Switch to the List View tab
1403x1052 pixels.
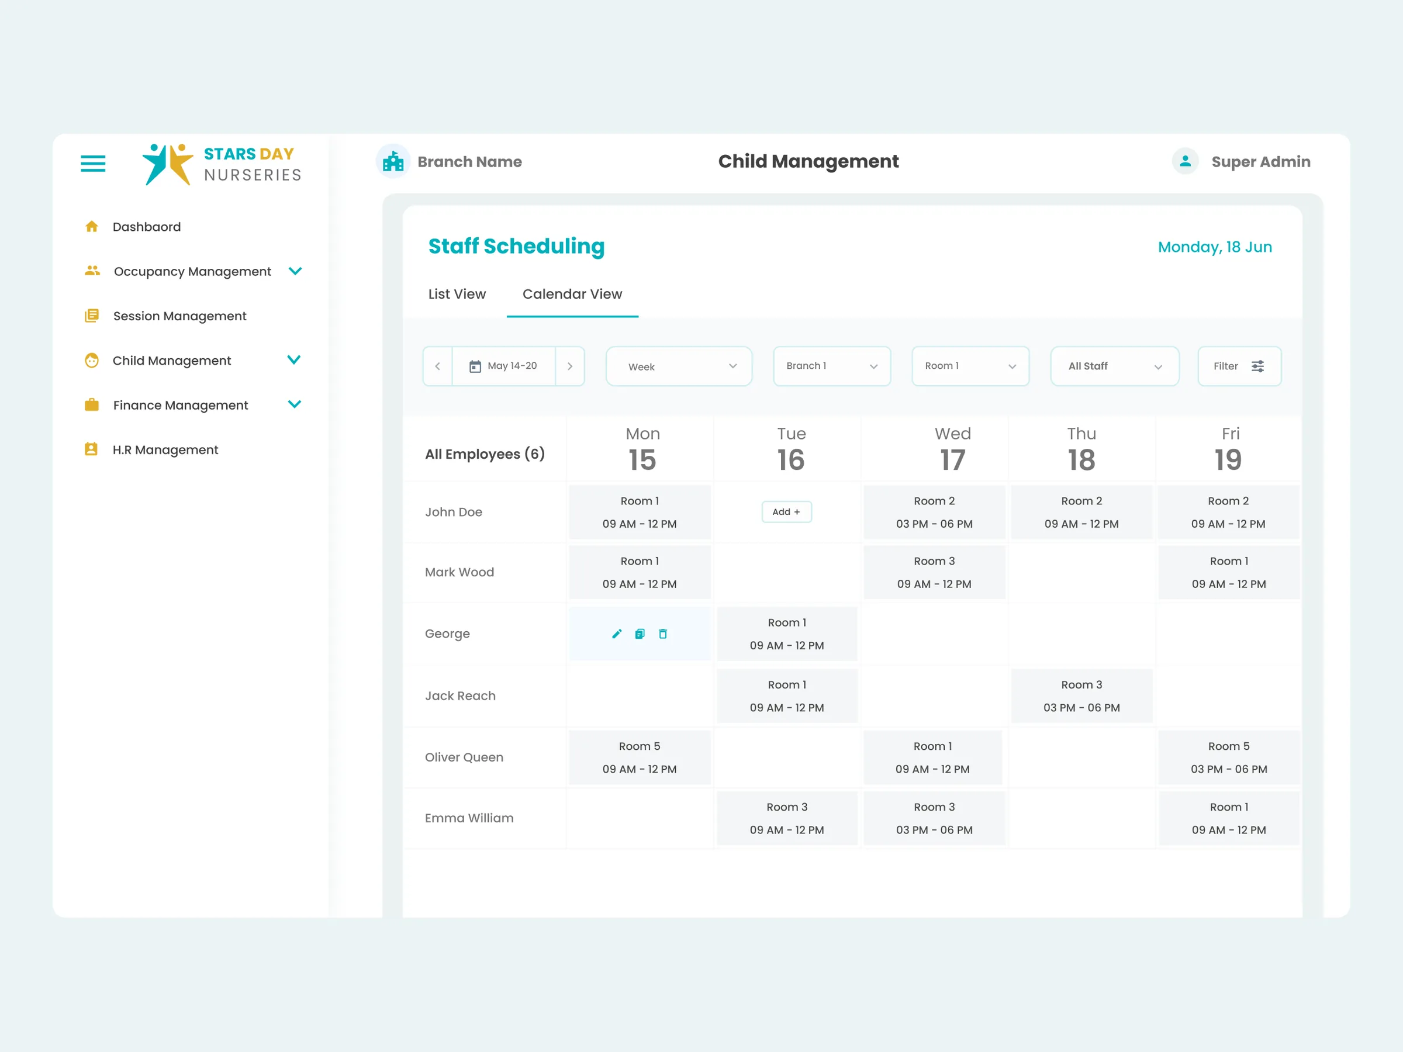pyautogui.click(x=457, y=293)
